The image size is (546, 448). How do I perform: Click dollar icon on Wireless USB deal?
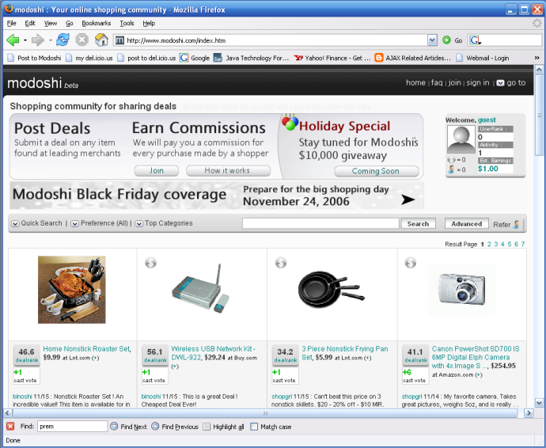(x=151, y=263)
